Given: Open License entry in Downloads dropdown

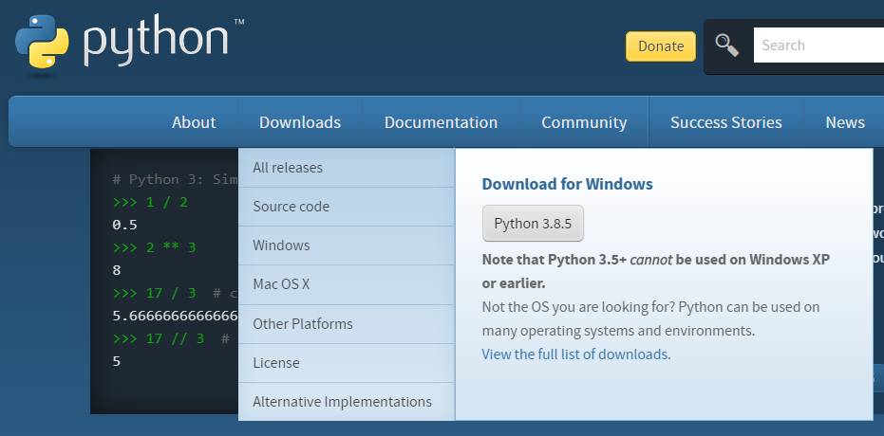Looking at the screenshot, I should pos(347,363).
